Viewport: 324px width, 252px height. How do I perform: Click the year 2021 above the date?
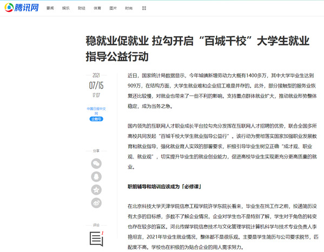coord(96,75)
